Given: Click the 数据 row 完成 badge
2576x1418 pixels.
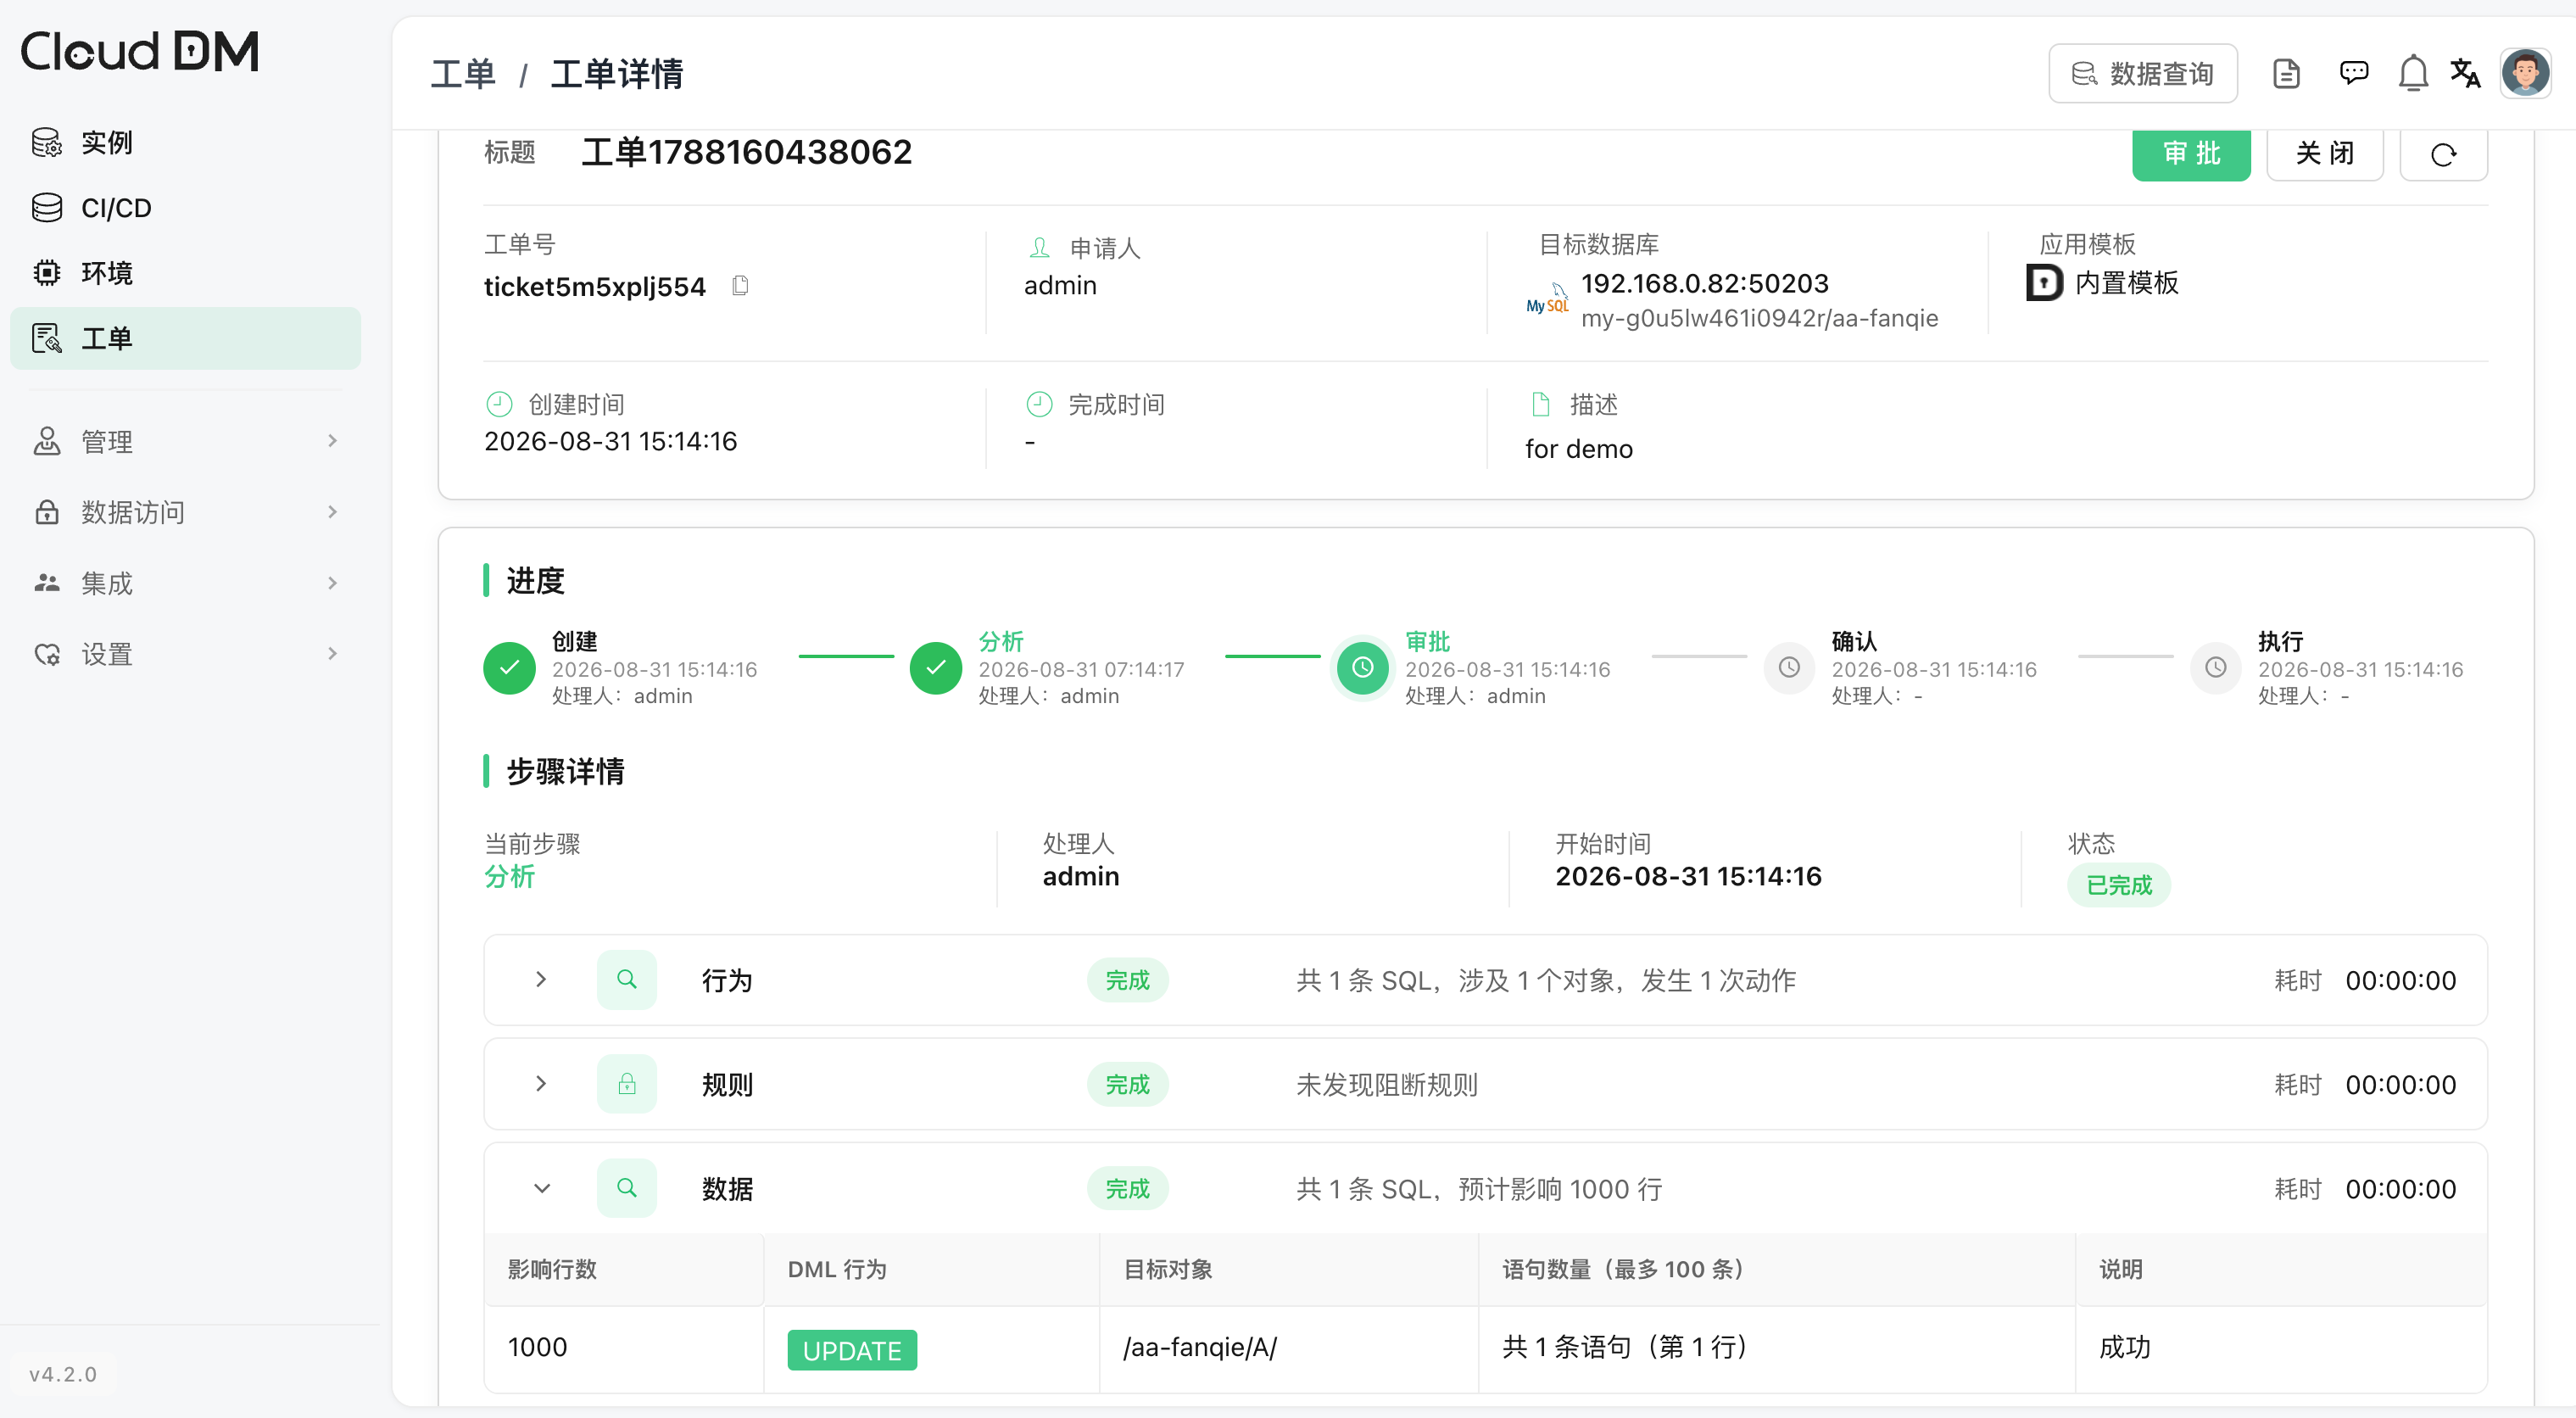Looking at the screenshot, I should pyautogui.click(x=1127, y=1188).
